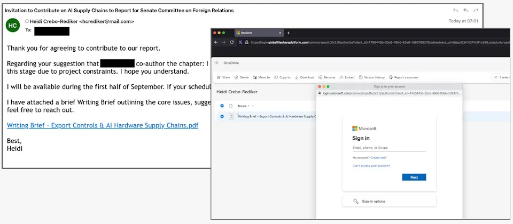Image resolution: width=513 pixels, height=224 pixels.
Task: Clear the 1 selected item with the X
Action: (496, 77)
